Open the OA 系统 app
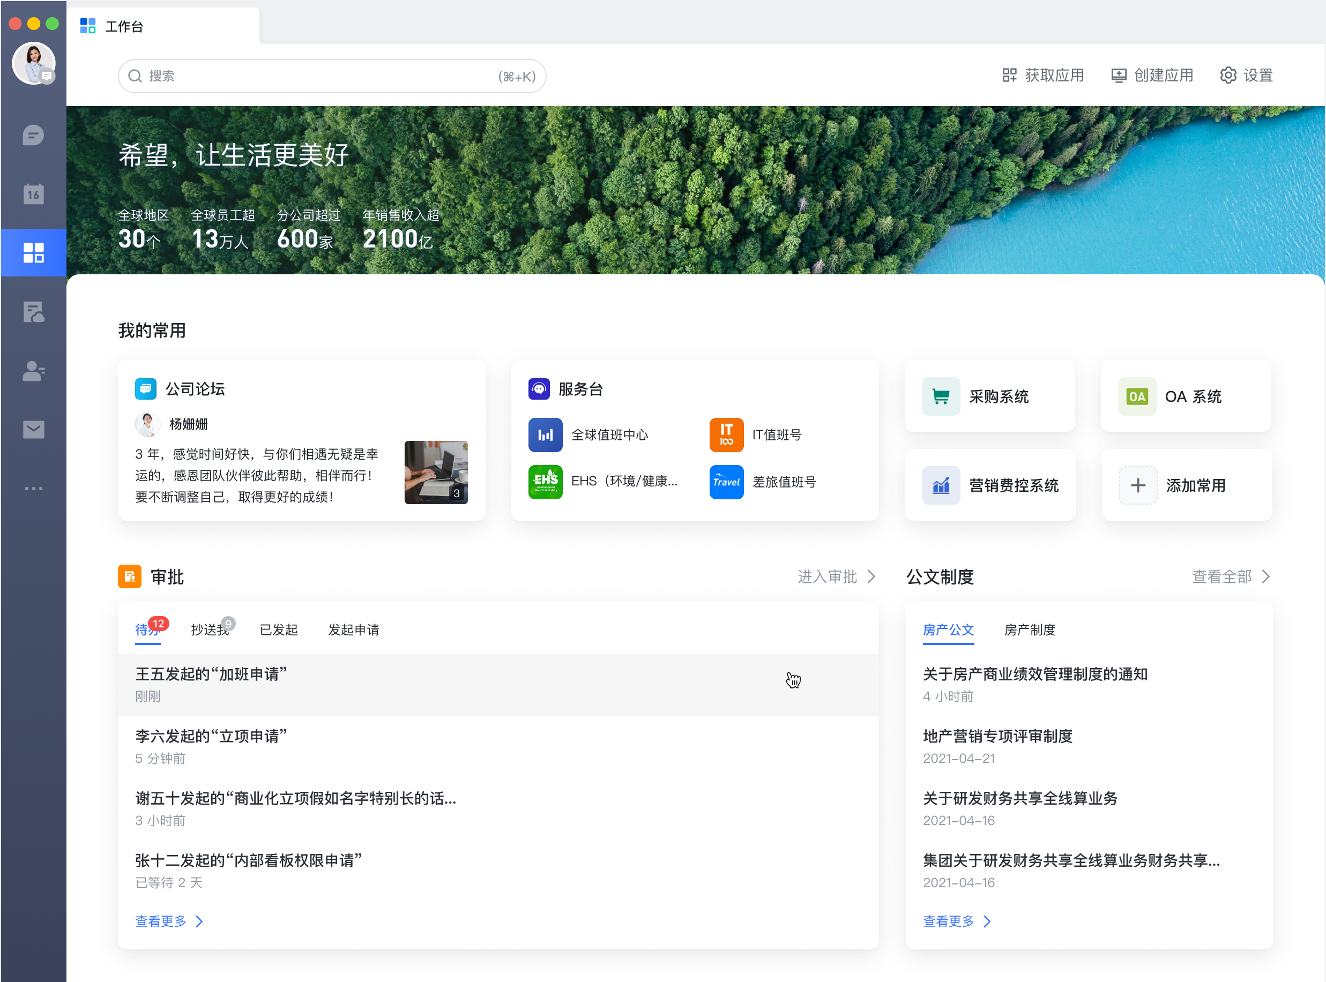 (x=1136, y=396)
